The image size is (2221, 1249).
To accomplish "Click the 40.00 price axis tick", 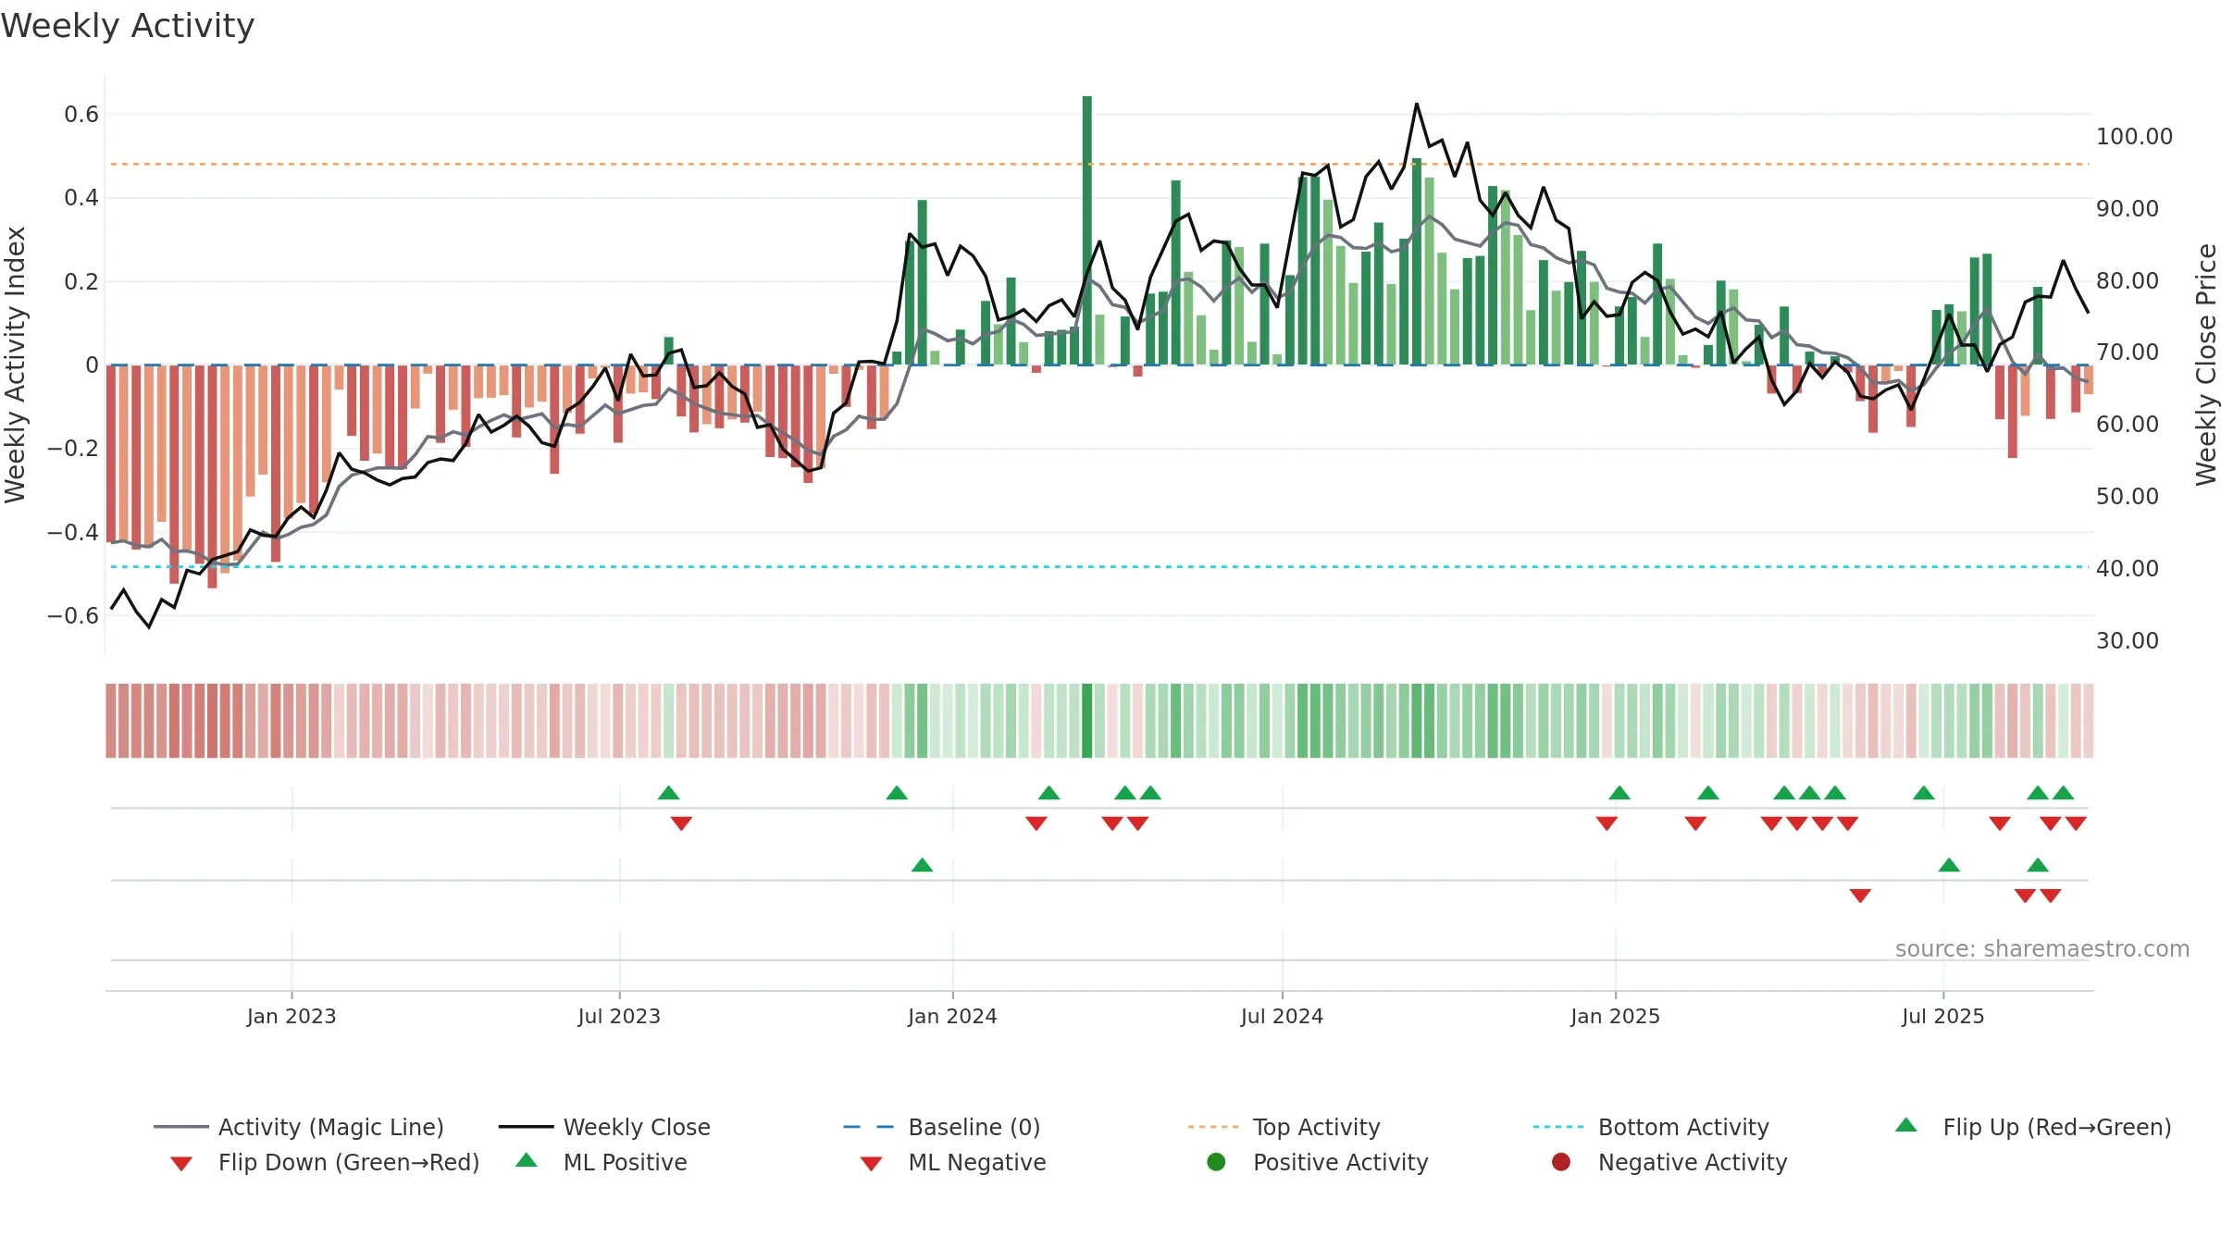I will 2128,568.
